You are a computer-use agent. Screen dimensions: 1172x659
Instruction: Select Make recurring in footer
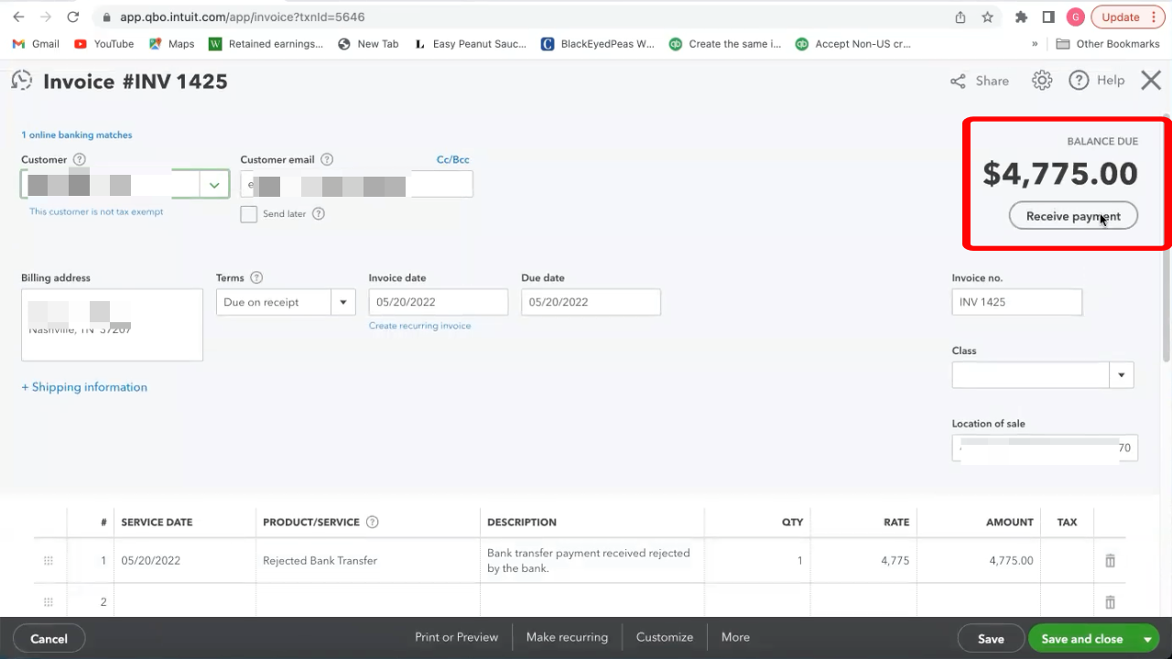(567, 637)
